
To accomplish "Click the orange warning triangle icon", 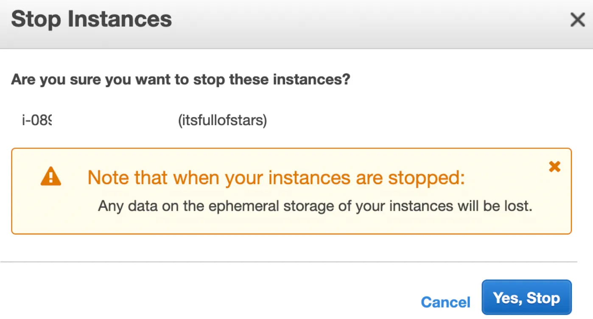I will click(51, 177).
